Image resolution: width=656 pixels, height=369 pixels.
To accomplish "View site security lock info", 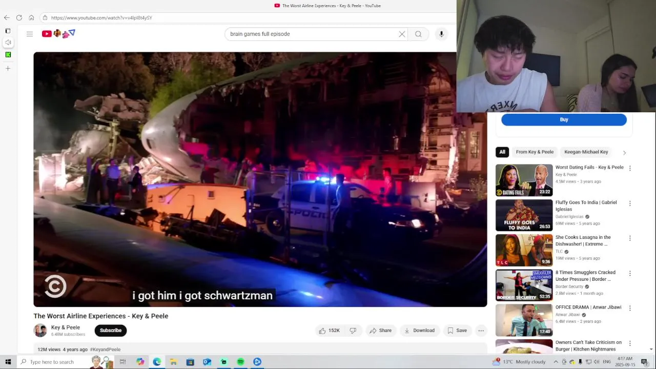I will (x=45, y=17).
